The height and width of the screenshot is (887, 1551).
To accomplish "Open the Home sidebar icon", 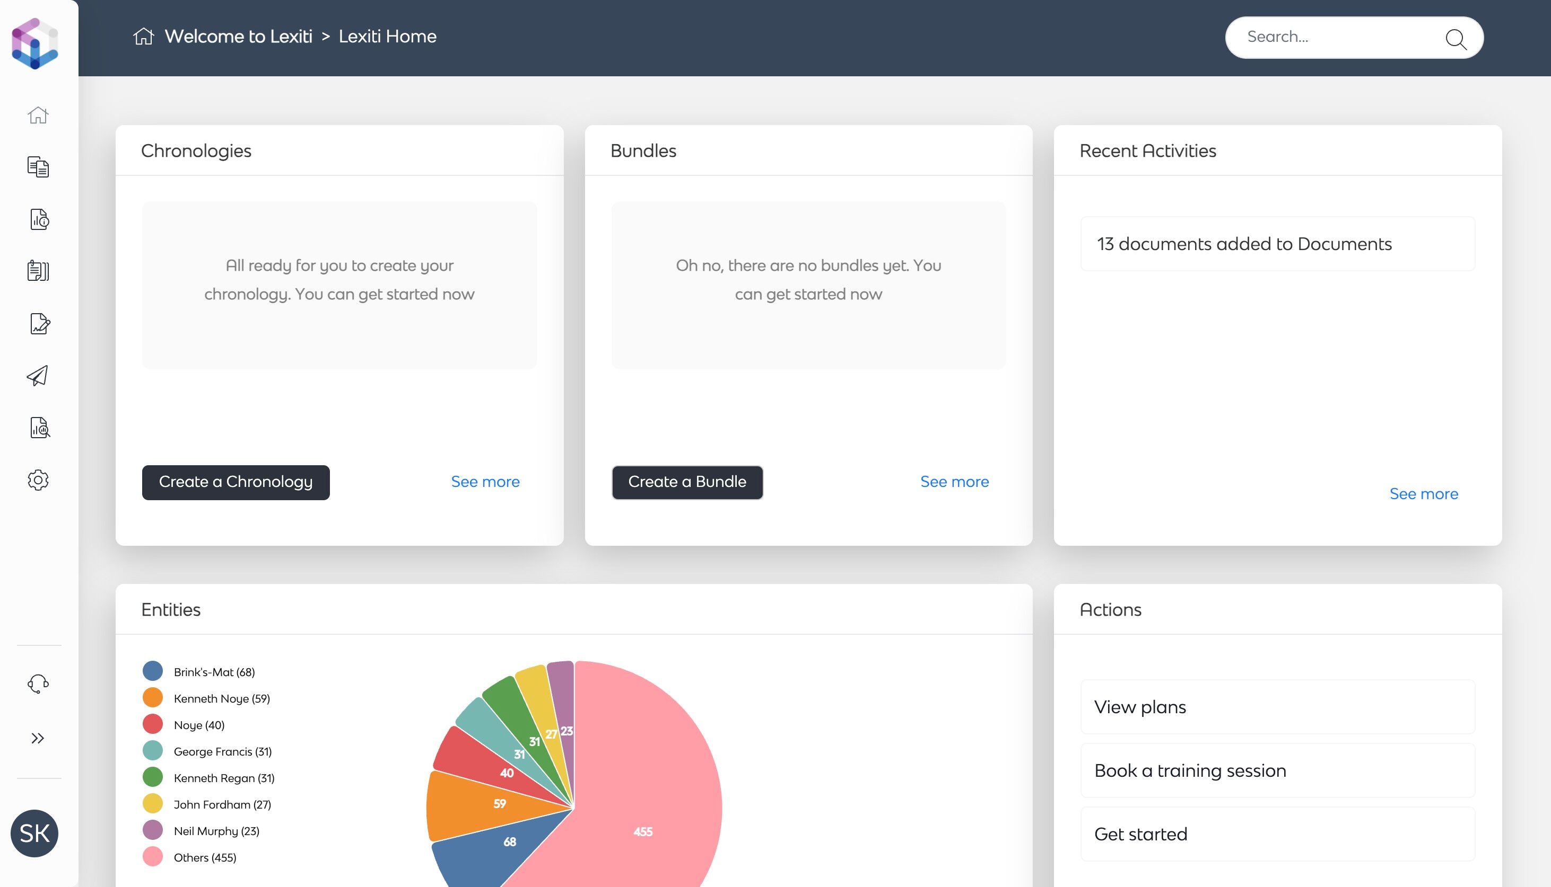I will coord(38,114).
